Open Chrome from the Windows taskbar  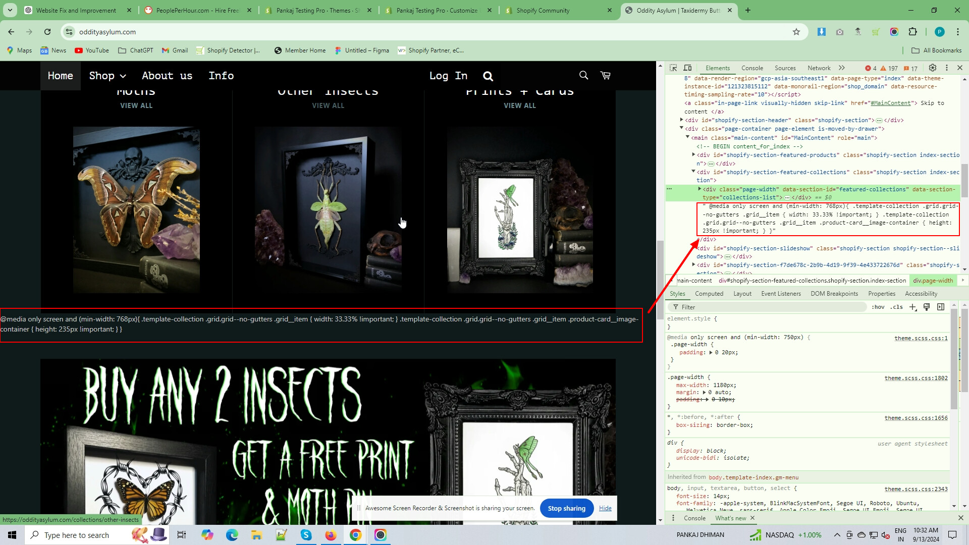point(356,535)
